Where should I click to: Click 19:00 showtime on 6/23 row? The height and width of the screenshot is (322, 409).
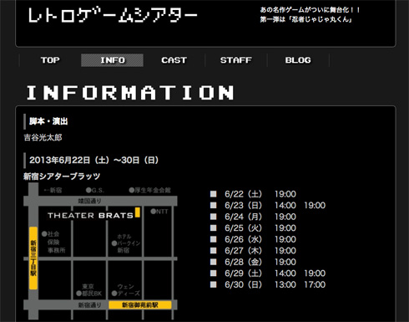pos(315,206)
